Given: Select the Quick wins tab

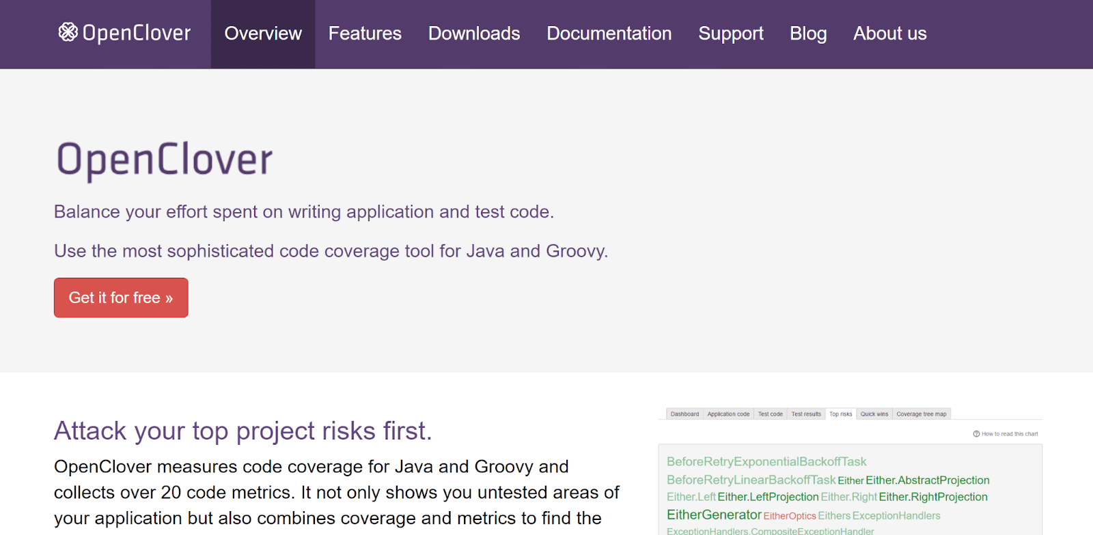Looking at the screenshot, I should pos(874,414).
